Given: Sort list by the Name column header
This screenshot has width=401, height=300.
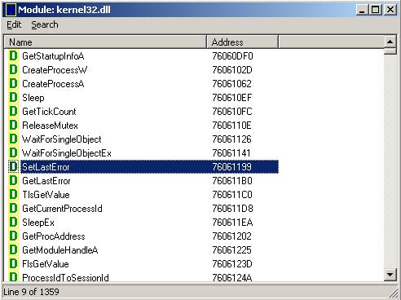Looking at the screenshot, I should pyautogui.click(x=105, y=42).
